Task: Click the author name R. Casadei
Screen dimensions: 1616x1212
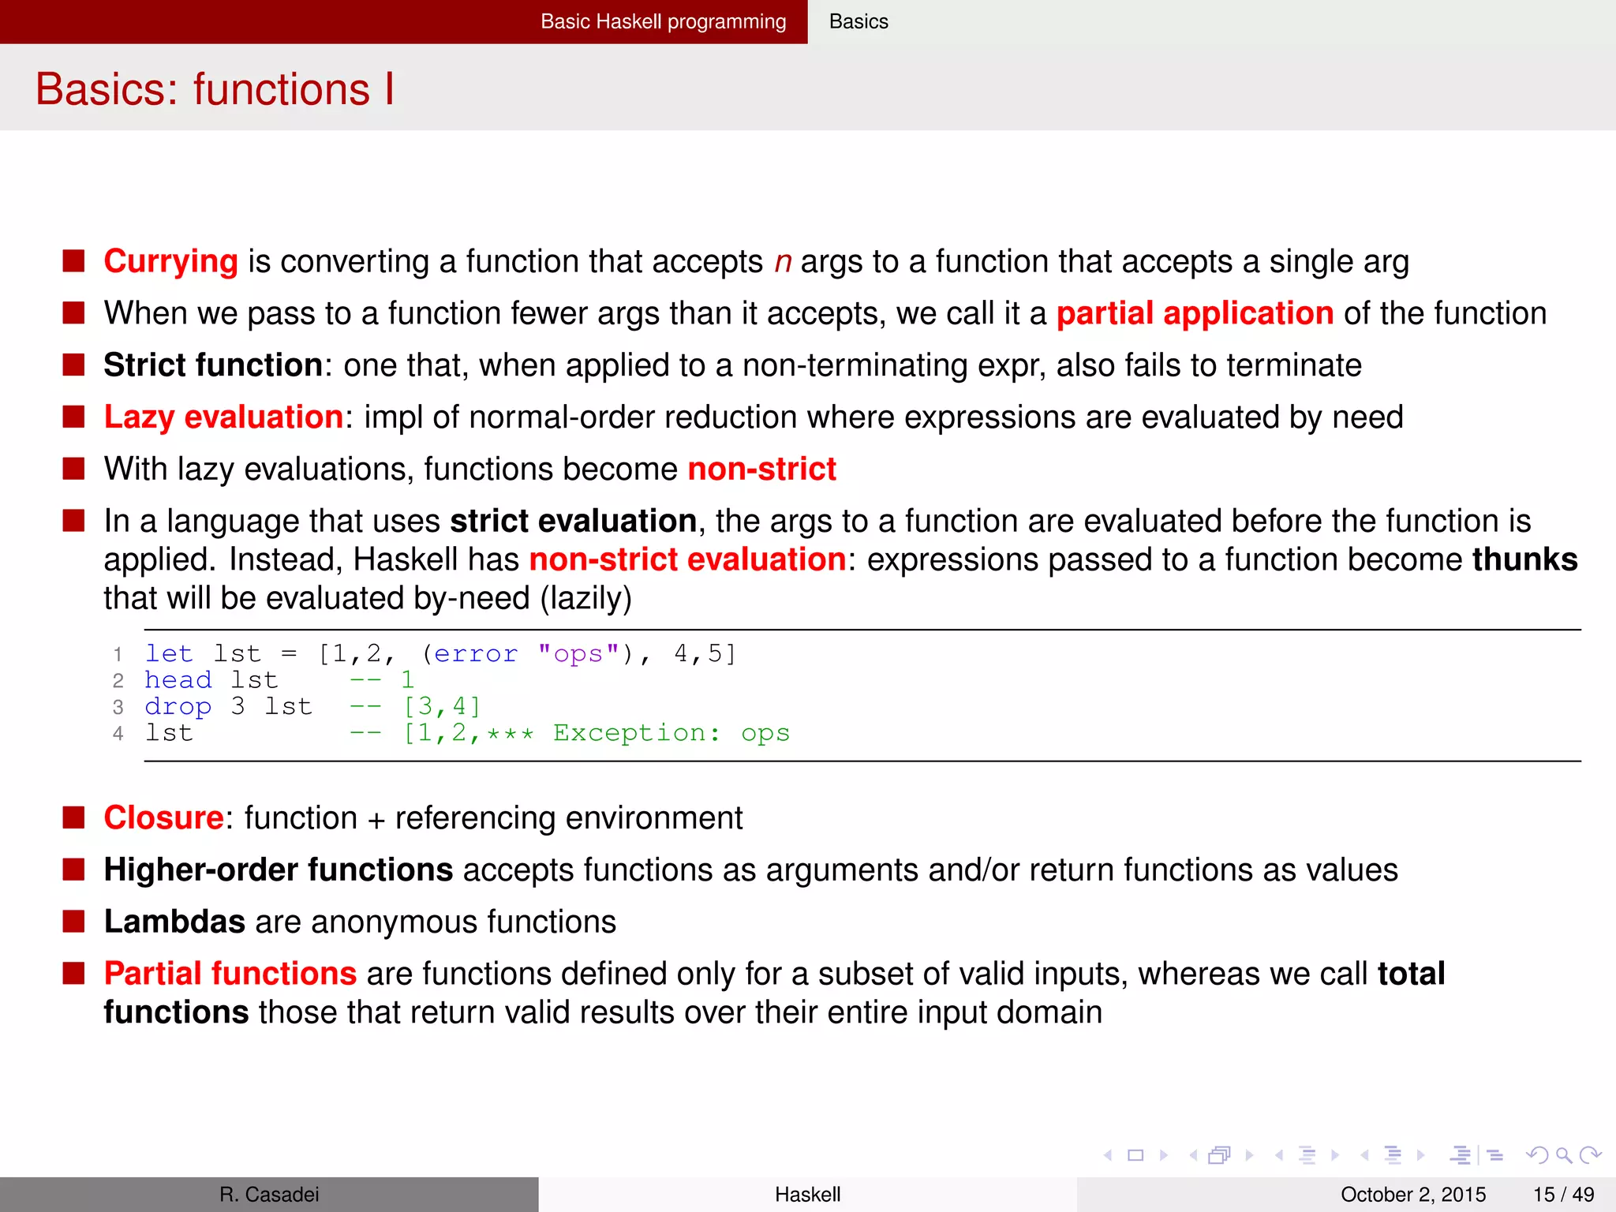Action: [269, 1195]
